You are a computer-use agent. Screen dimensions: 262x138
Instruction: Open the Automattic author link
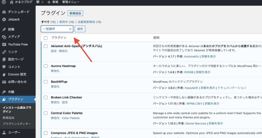(192, 56)
